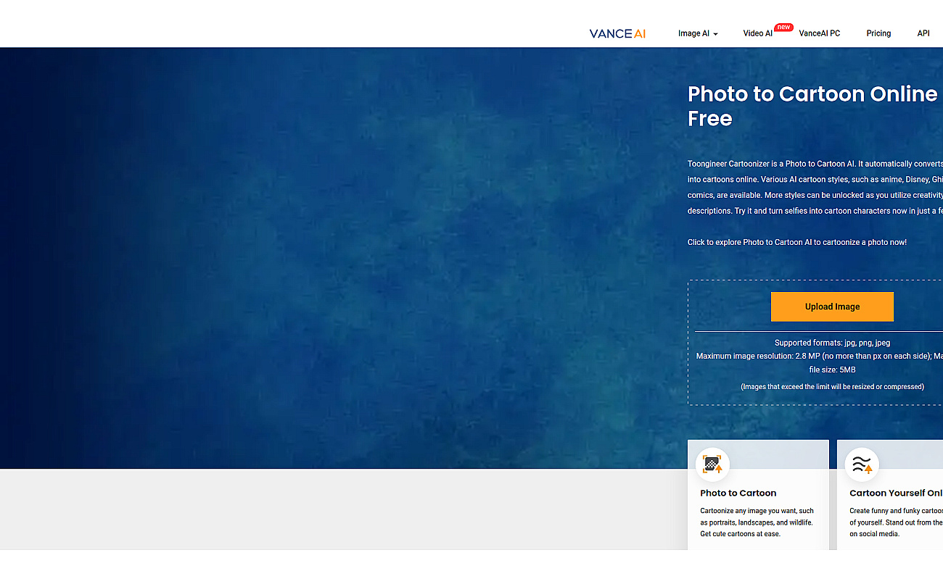Click the 'Supported formats: jpg, png, jpeg' text
The width and height of the screenshot is (943, 571).
click(x=832, y=343)
